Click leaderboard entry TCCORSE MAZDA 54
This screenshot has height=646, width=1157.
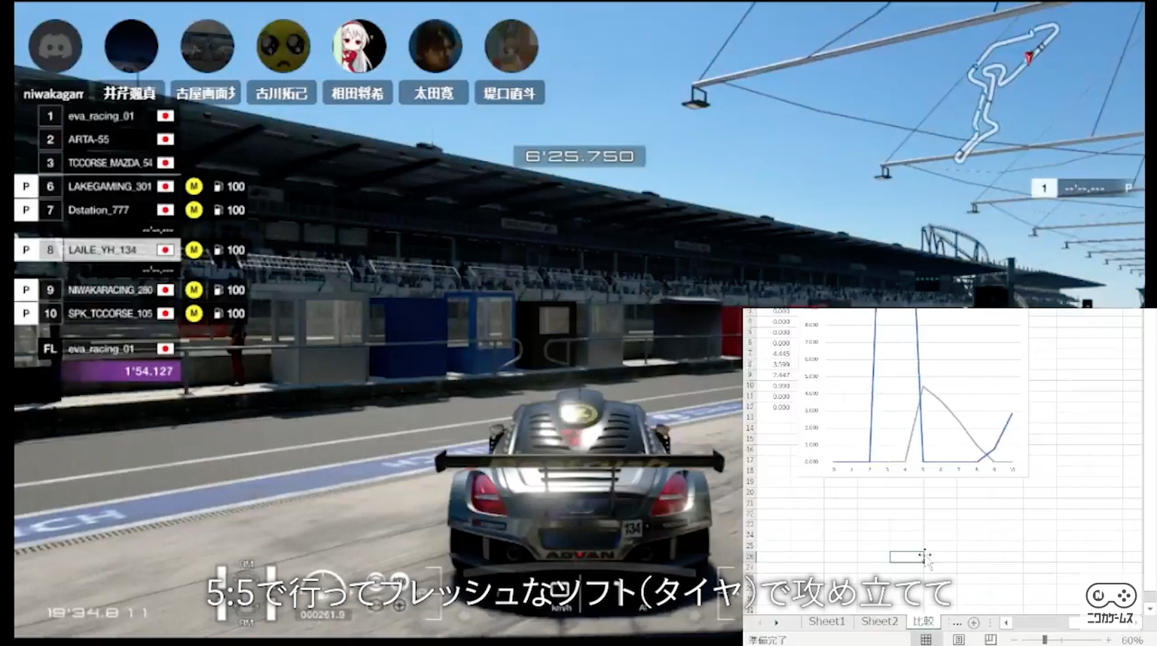[108, 163]
